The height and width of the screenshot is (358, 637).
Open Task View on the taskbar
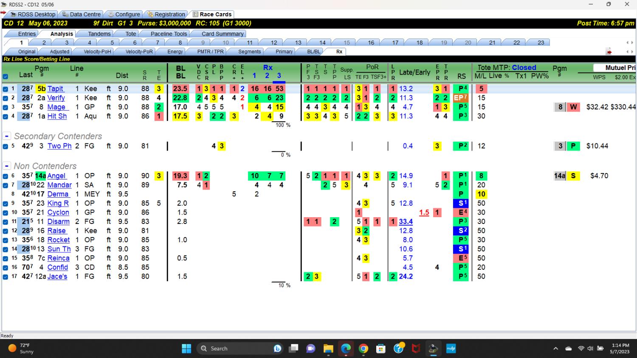coord(293,348)
